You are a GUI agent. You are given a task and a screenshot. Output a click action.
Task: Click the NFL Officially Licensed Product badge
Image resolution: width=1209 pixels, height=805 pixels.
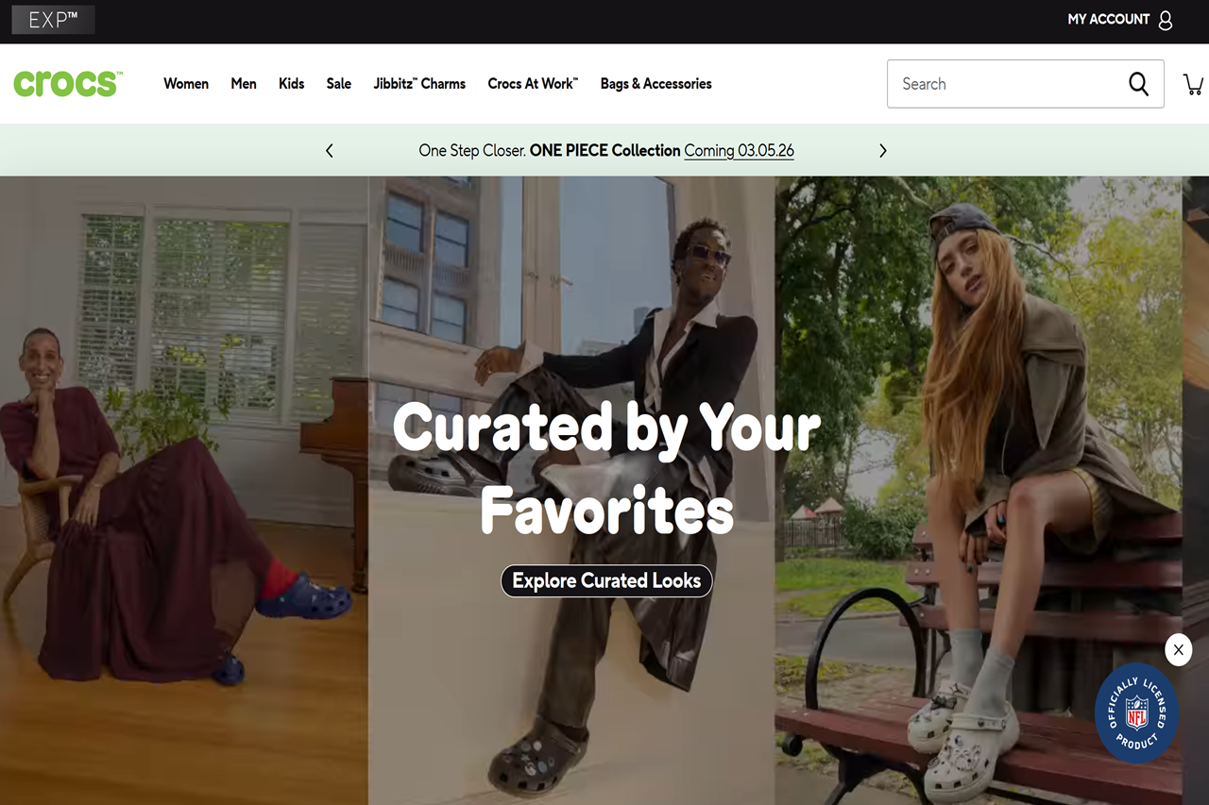(x=1136, y=713)
